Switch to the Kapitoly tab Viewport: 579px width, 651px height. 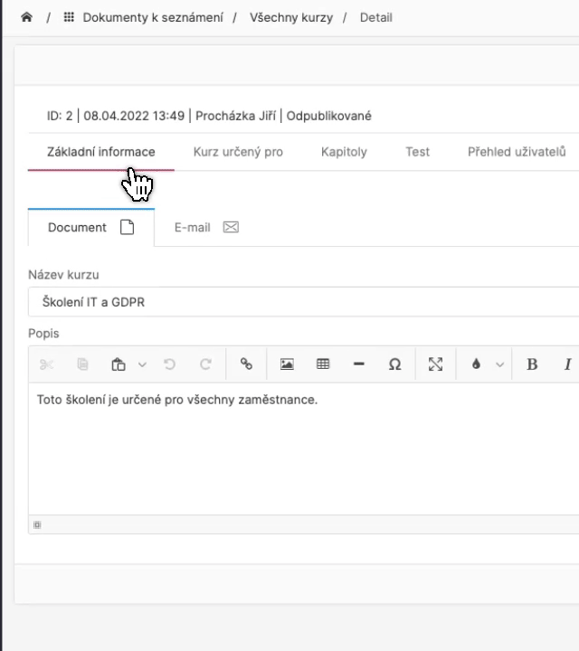[x=344, y=152]
